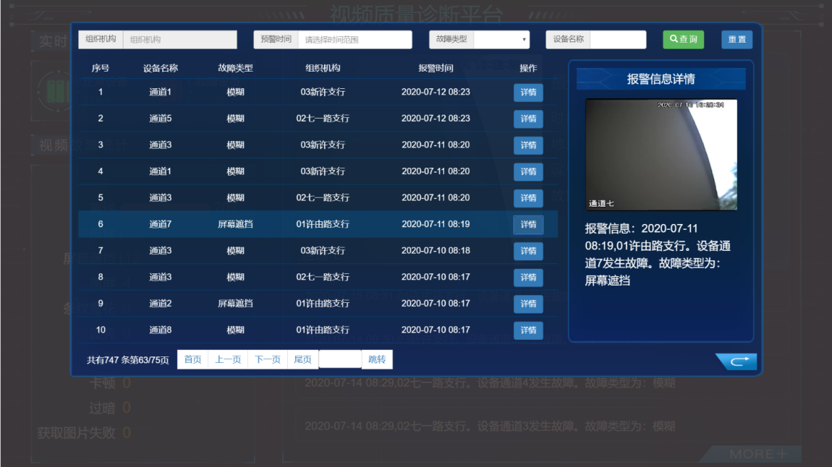832x467 pixels.
Task: Click the green 查询 search button
Action: click(683, 40)
